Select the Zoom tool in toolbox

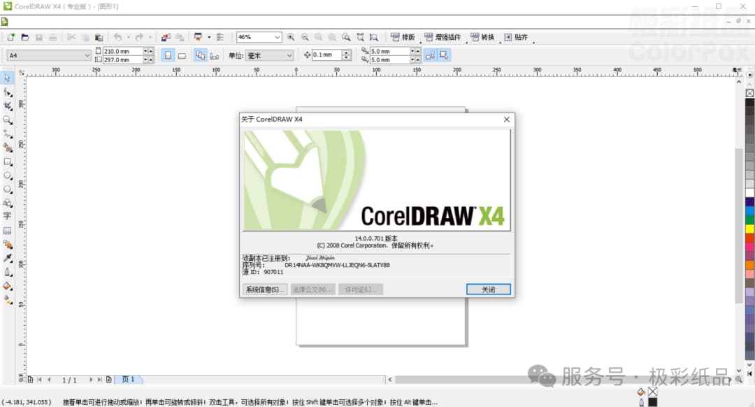pyautogui.click(x=8, y=120)
